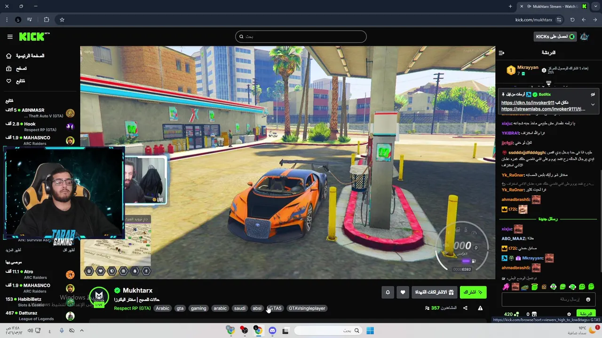
Task: Toggle notifications with the bell button
Action: 388,292
